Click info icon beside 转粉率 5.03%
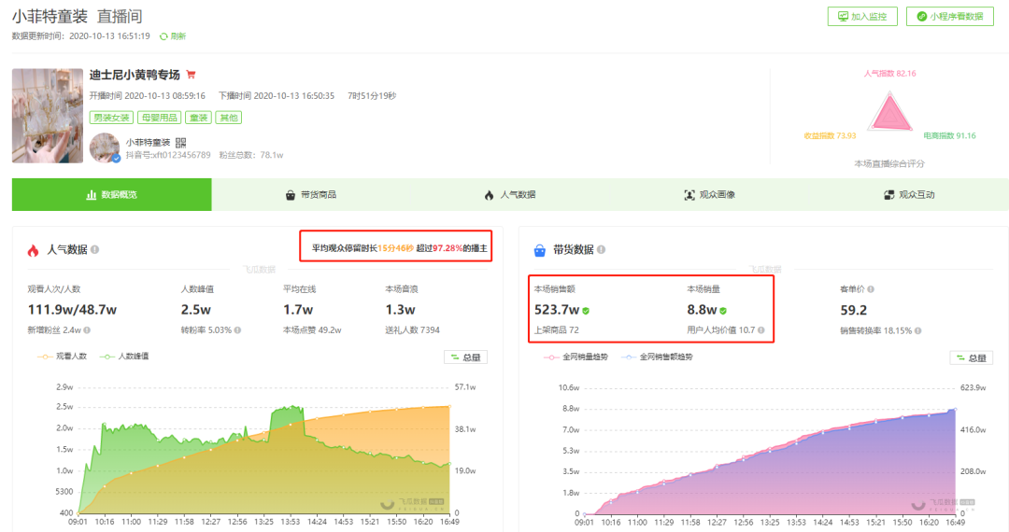 [x=237, y=330]
